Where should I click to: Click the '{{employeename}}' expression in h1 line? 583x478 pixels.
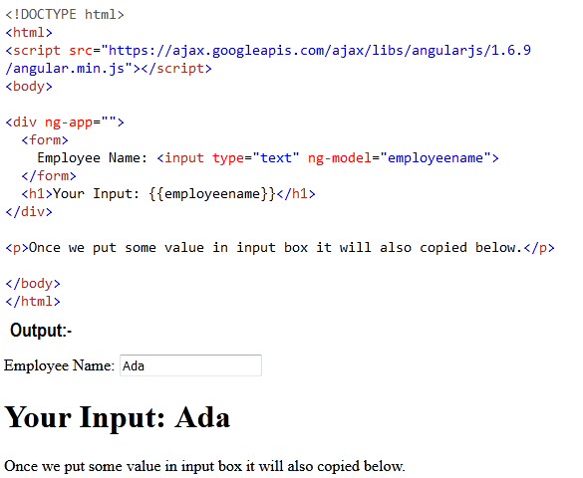(x=212, y=194)
